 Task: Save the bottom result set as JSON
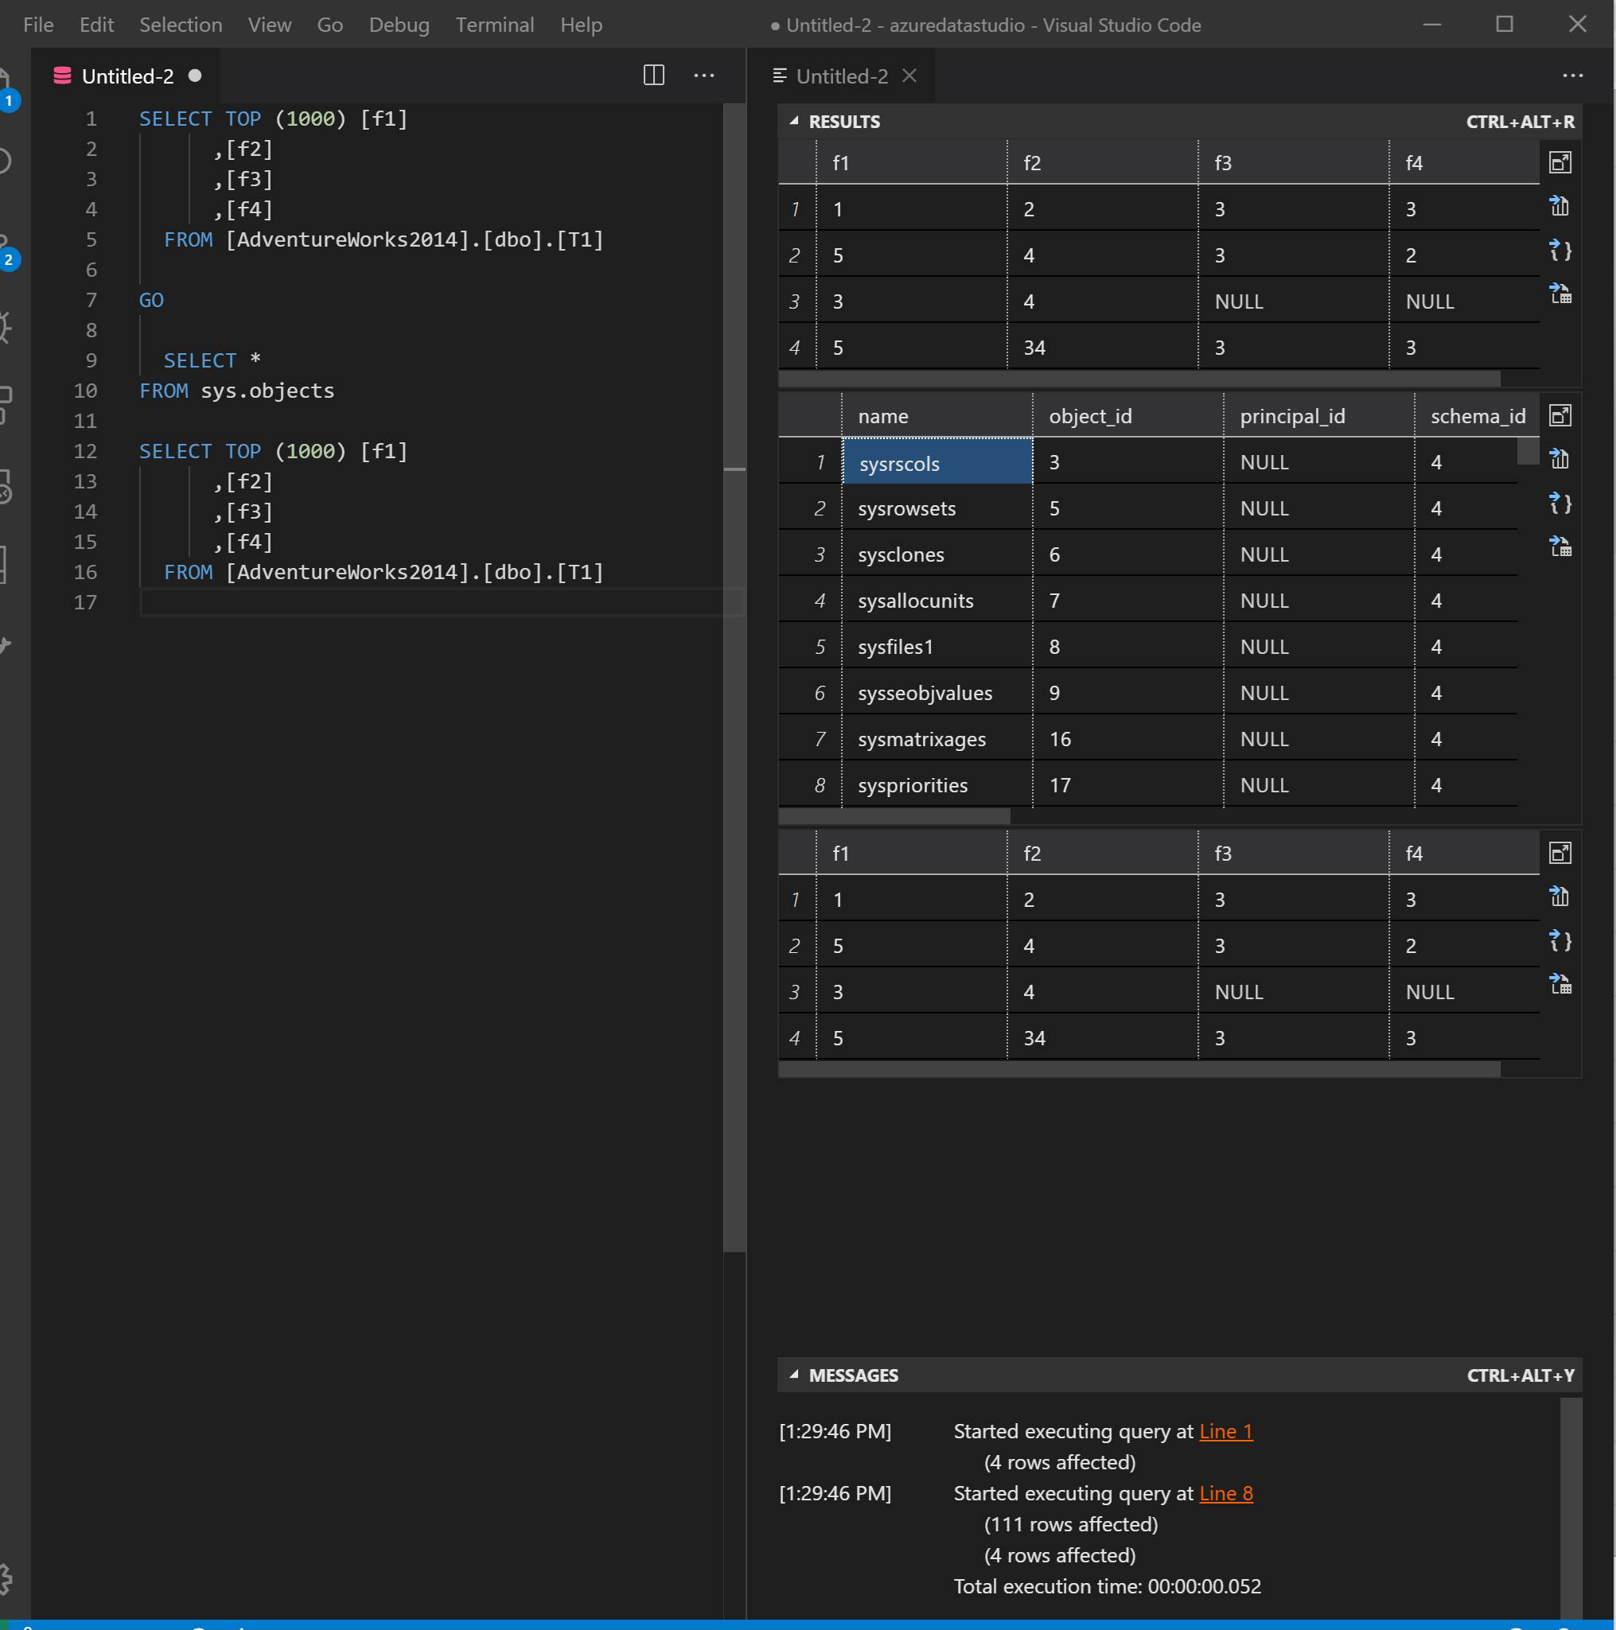[1560, 941]
